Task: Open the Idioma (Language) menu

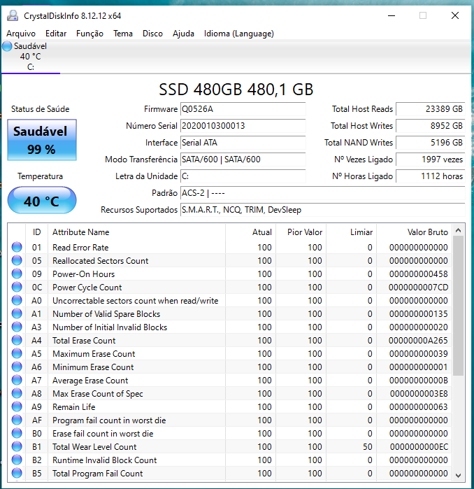Action: [238, 34]
